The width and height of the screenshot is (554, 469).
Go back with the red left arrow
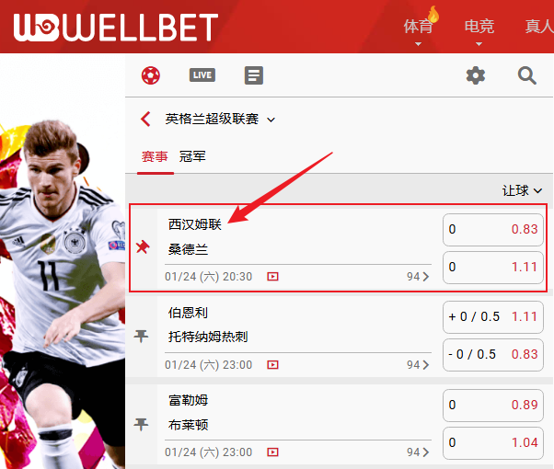click(x=145, y=119)
